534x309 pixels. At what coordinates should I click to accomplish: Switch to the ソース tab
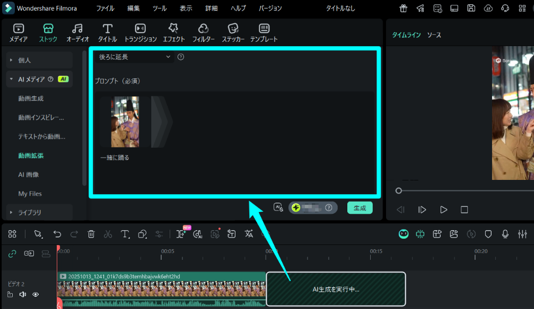pyautogui.click(x=434, y=34)
